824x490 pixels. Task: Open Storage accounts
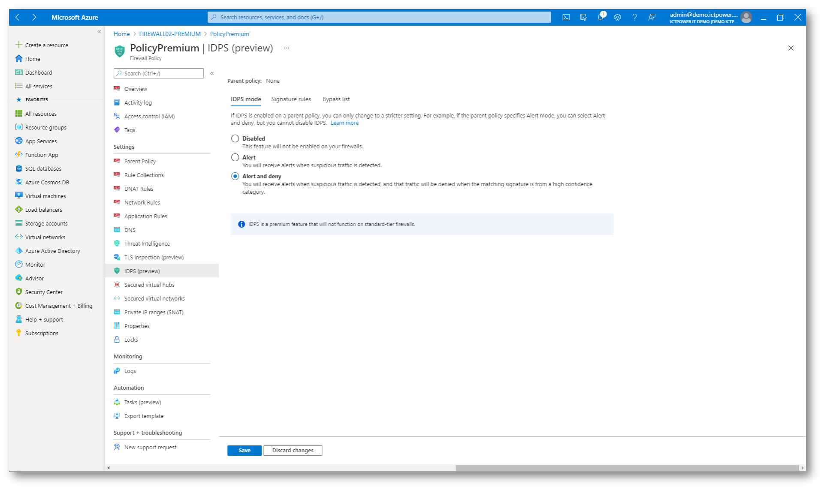pyautogui.click(x=46, y=223)
